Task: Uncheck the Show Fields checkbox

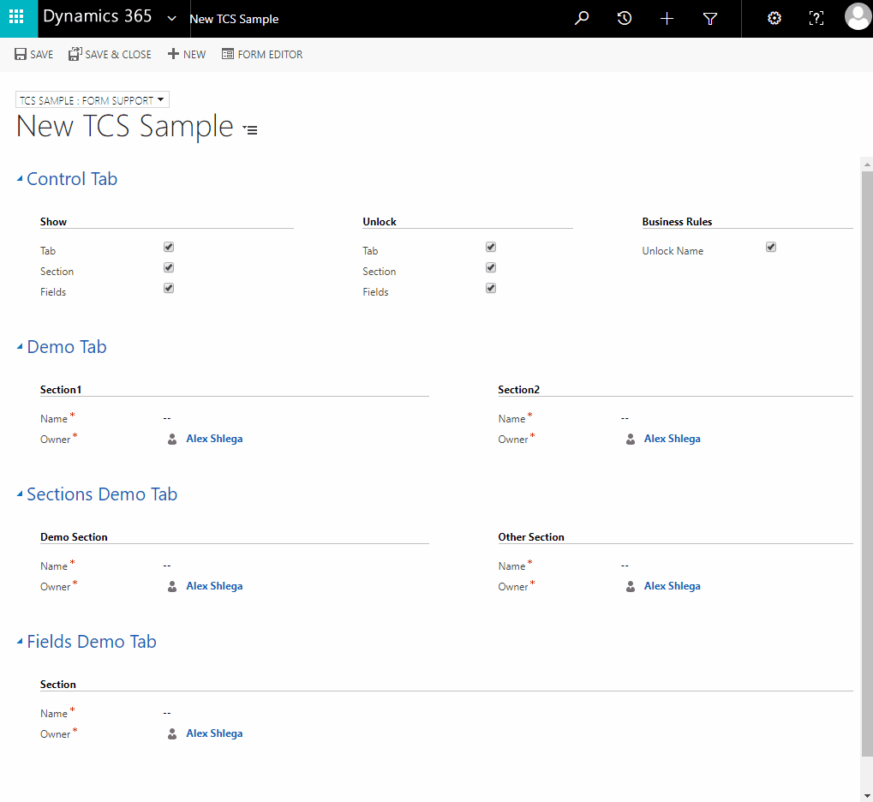Action: (169, 288)
